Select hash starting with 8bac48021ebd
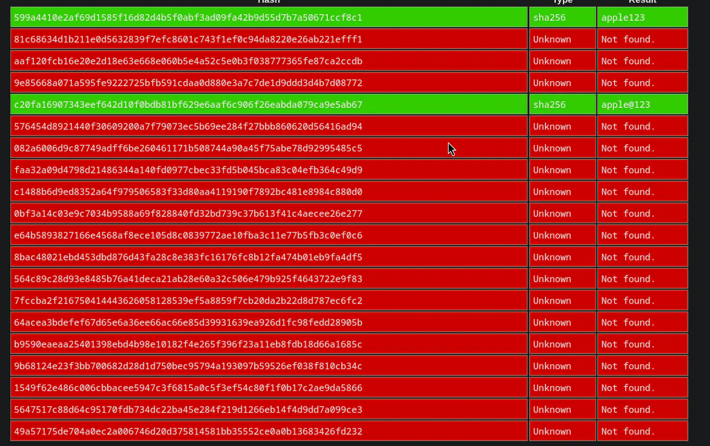 click(269, 256)
